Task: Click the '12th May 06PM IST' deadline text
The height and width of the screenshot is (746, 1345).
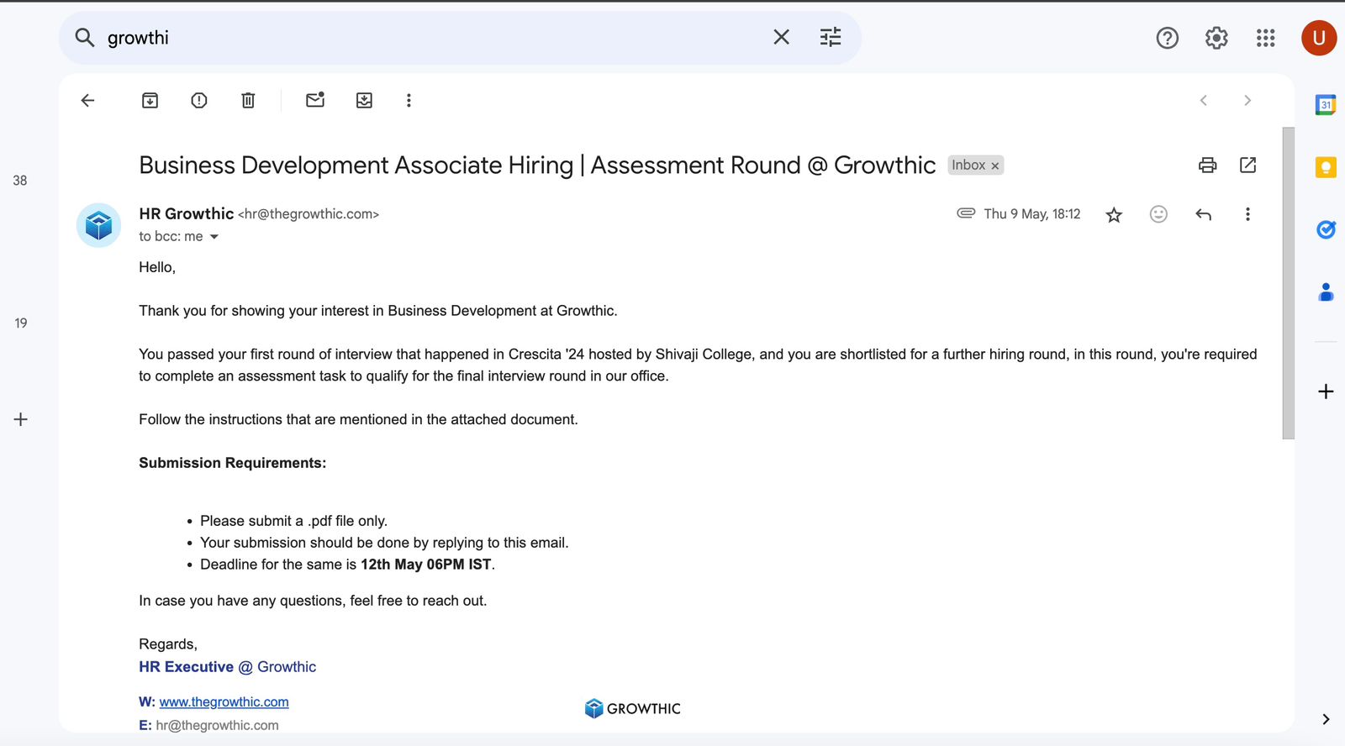Action: 426,565
